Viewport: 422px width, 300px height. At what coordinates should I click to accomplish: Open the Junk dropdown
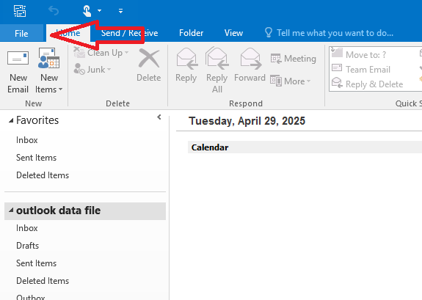(92, 70)
